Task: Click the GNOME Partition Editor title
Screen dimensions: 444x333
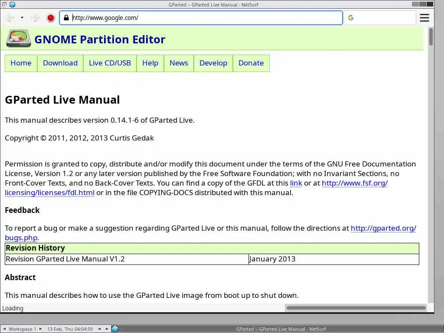Action: click(100, 39)
